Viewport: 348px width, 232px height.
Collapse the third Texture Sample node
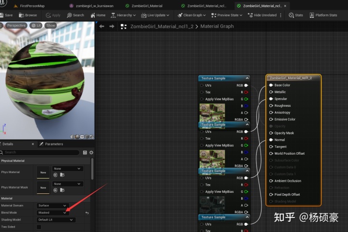point(247,171)
